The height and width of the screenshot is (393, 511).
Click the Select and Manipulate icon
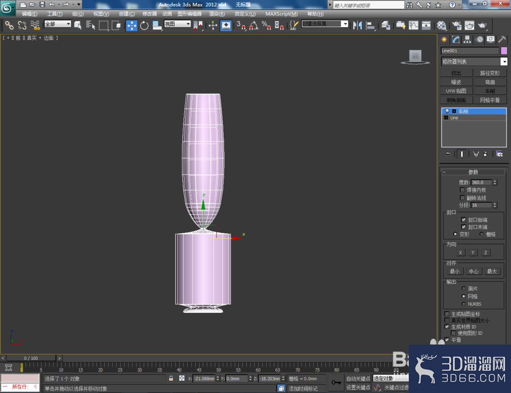[213, 25]
